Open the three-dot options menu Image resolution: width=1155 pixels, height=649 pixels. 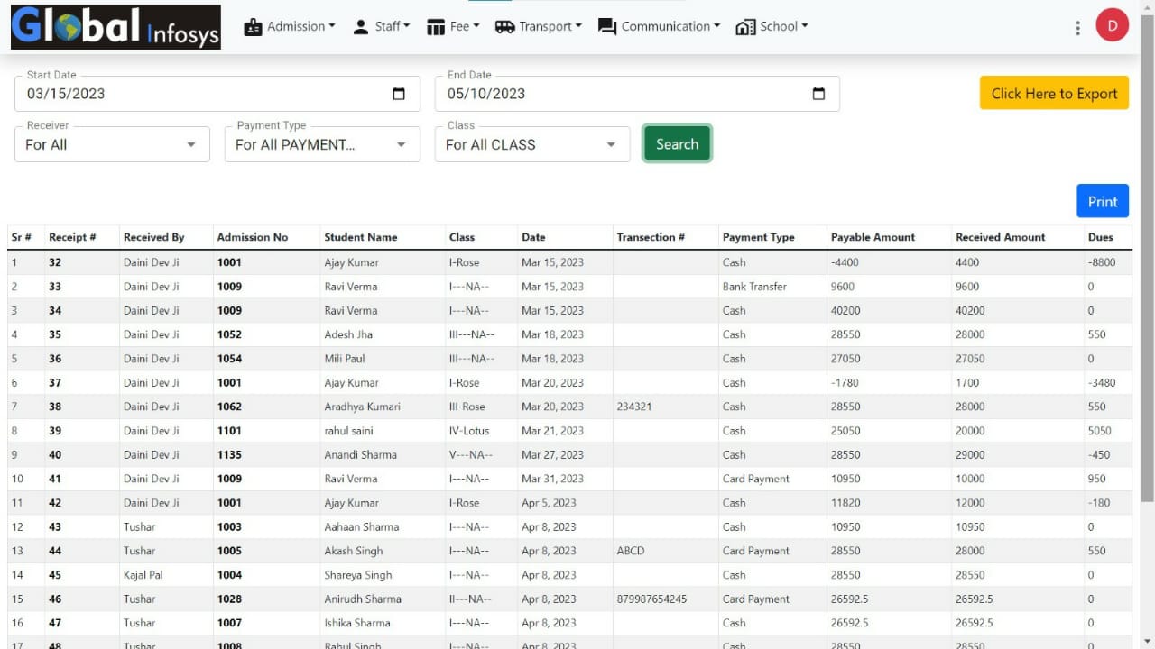coord(1077,28)
